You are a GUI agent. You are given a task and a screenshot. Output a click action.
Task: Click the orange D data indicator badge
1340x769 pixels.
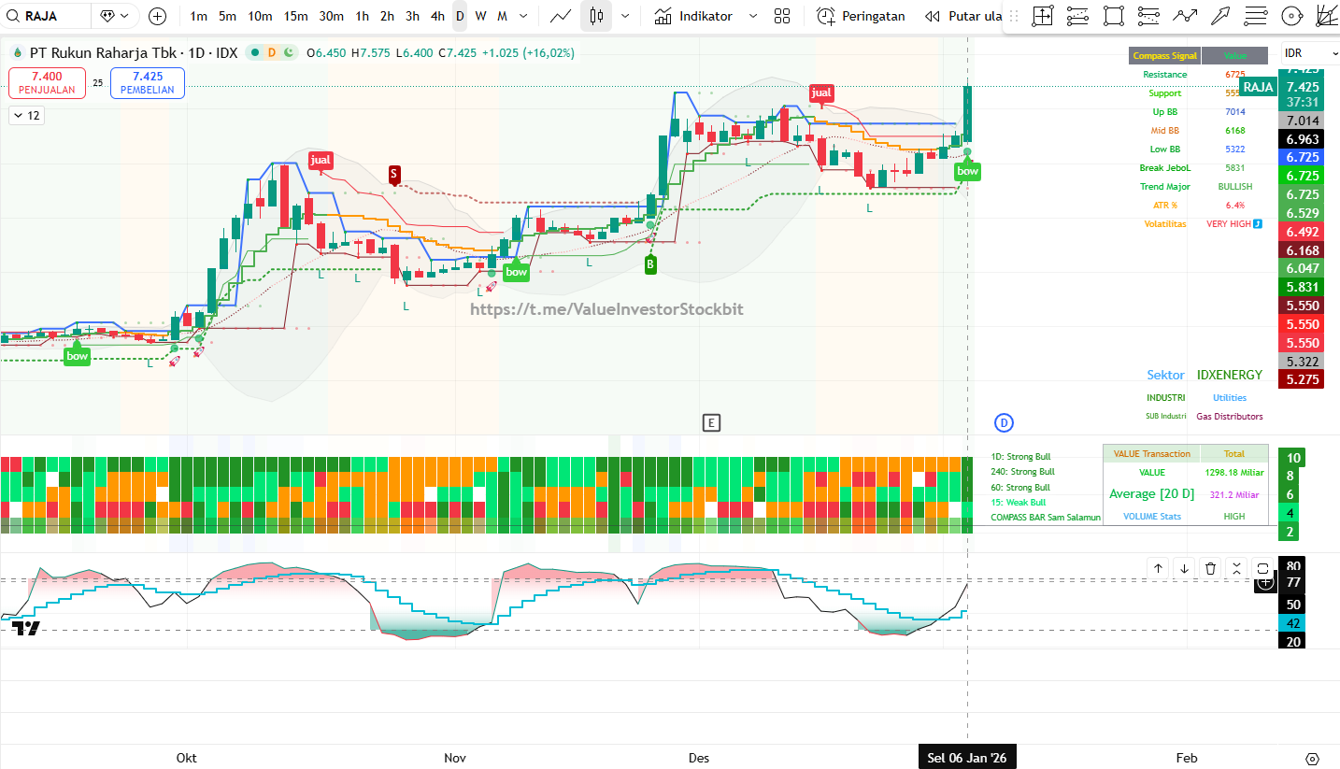pyautogui.click(x=272, y=53)
